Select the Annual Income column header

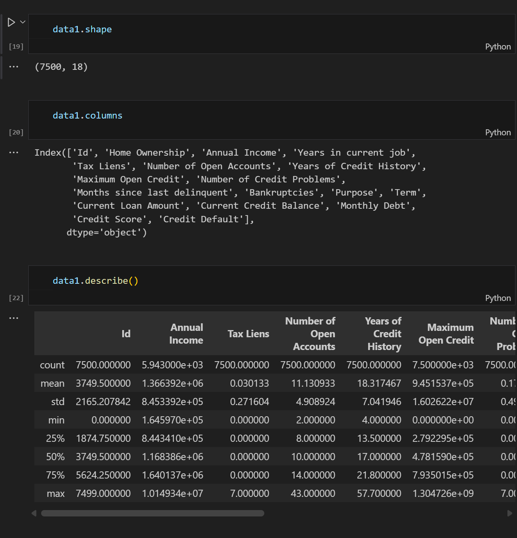click(x=186, y=334)
